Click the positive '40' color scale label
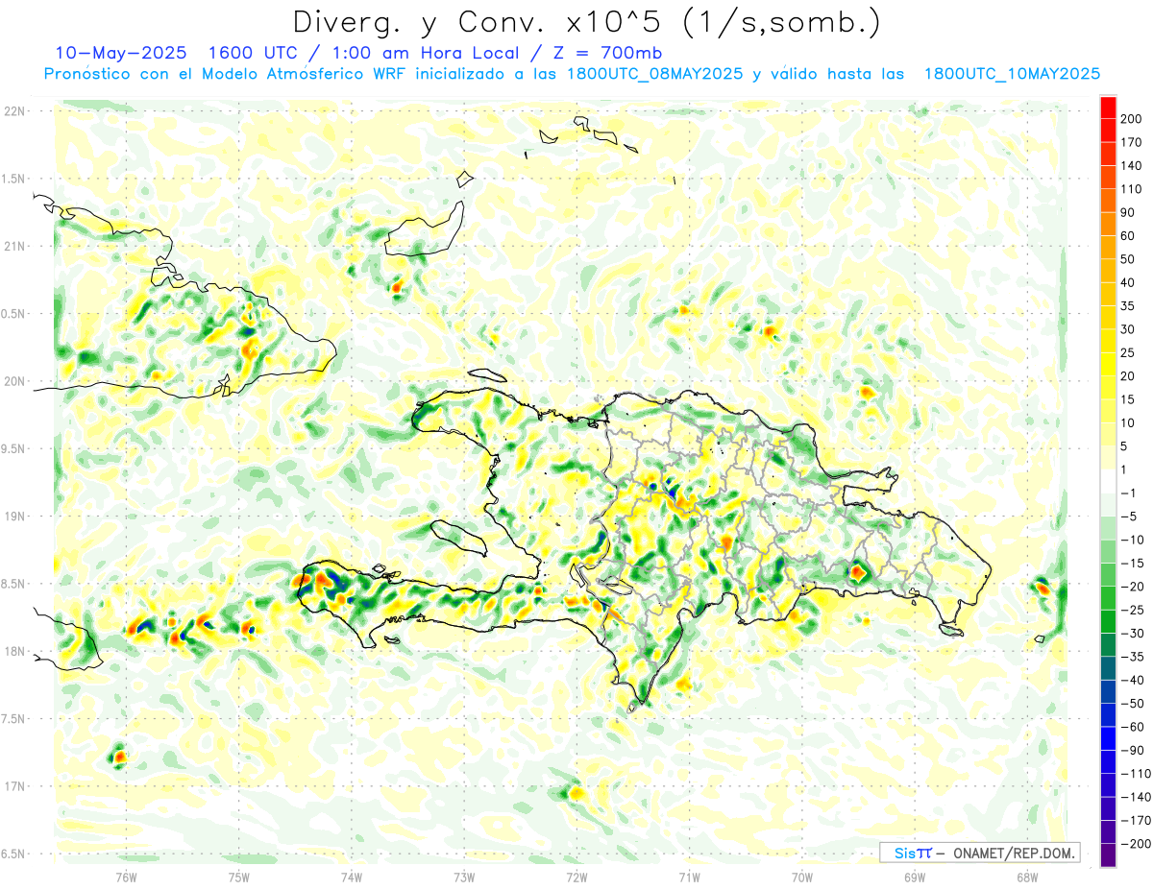Viewport: 1153px width, 890px height. point(1128,282)
